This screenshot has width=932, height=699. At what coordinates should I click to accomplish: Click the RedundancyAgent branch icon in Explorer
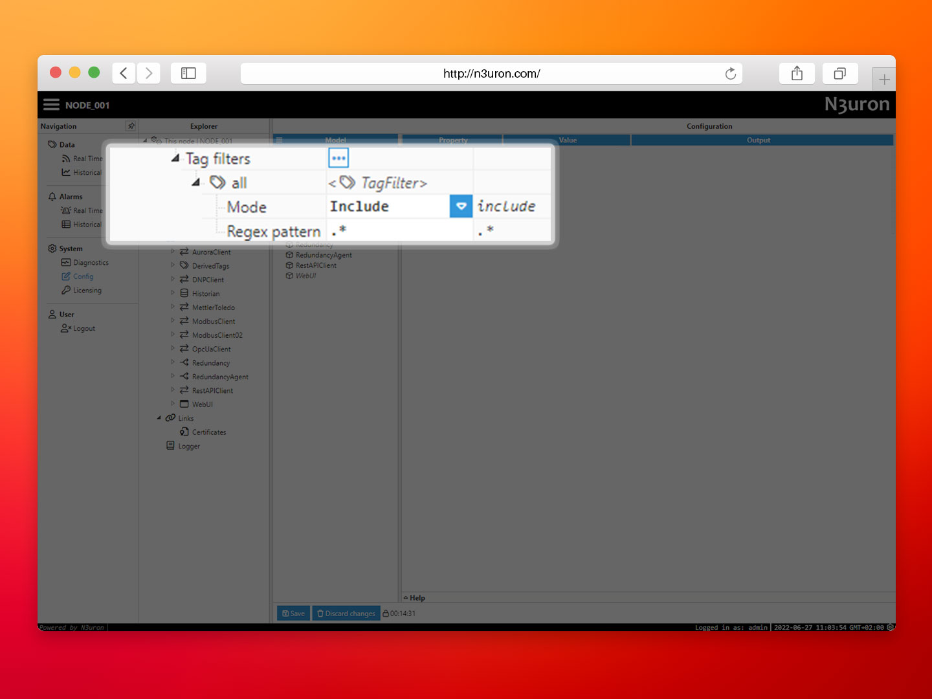[x=184, y=377]
